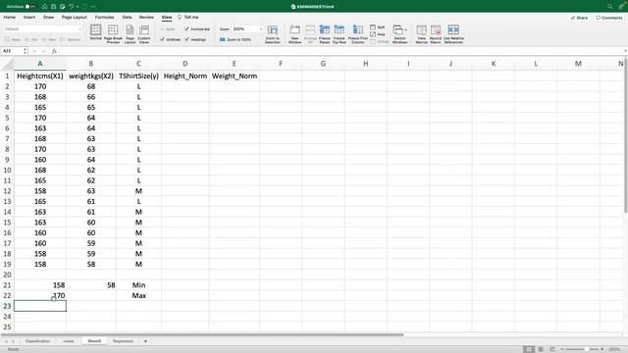Open the Classification sheet tab
The width and height of the screenshot is (628, 353).
(x=37, y=341)
